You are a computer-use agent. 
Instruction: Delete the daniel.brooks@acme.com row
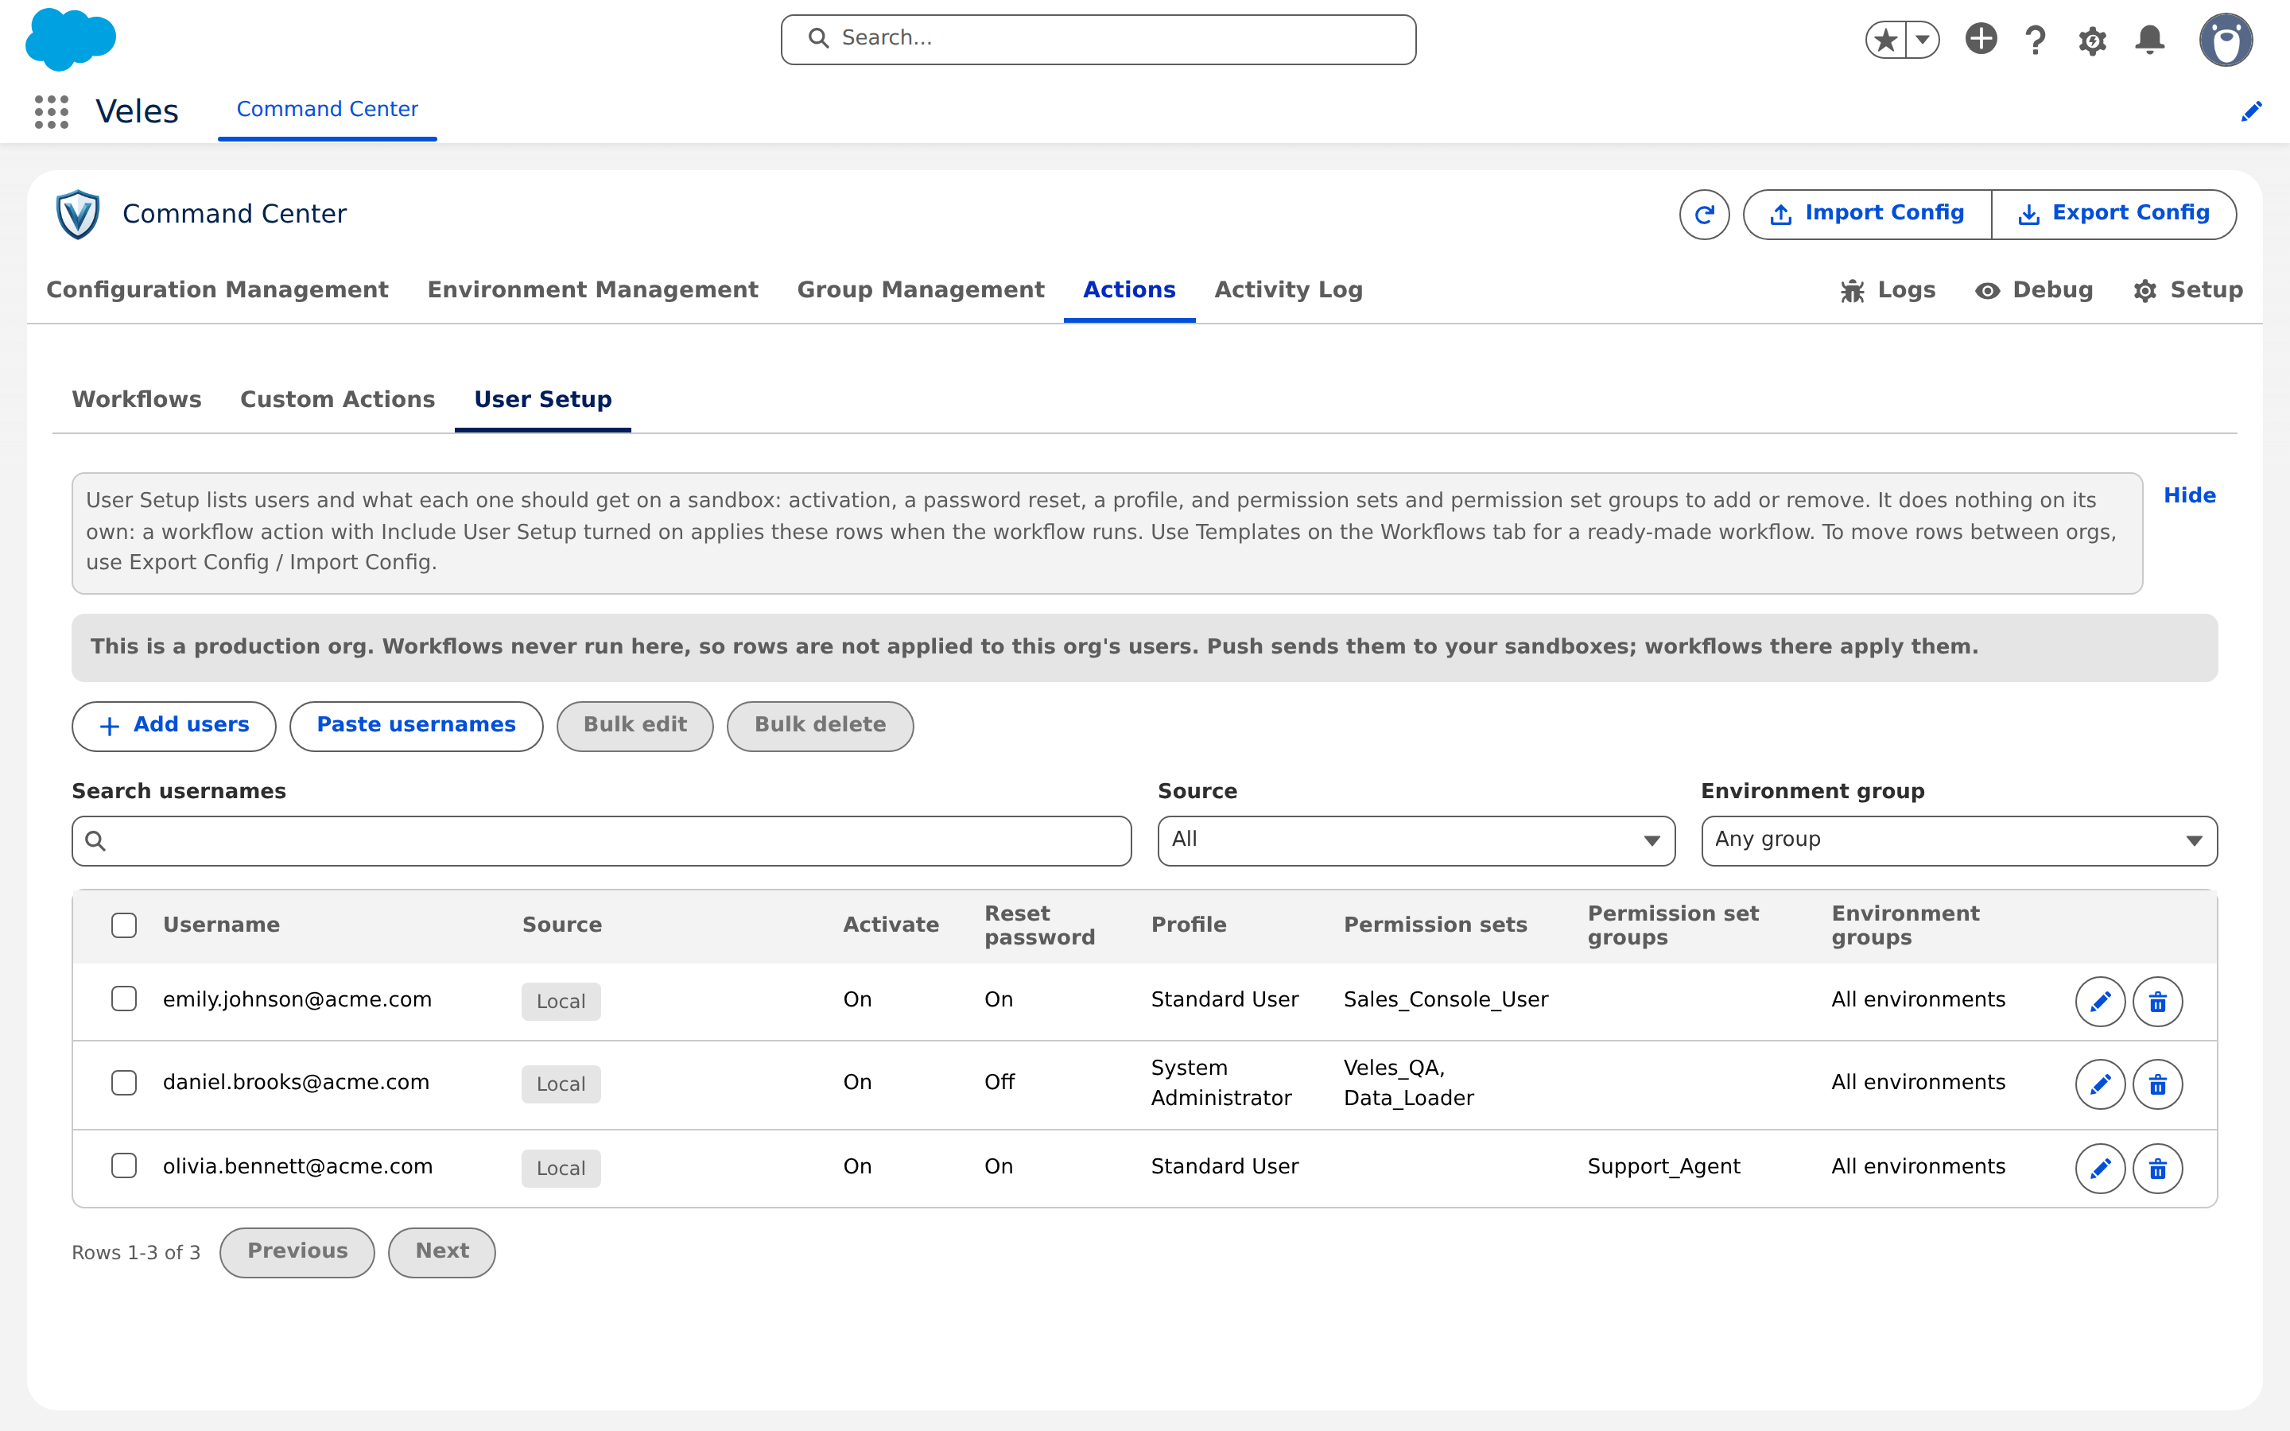click(x=2157, y=1084)
